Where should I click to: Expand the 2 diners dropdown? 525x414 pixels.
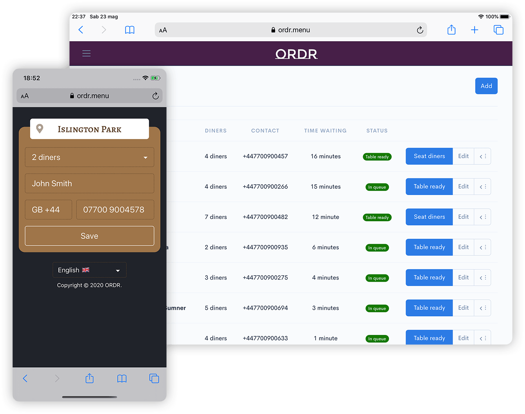point(89,157)
